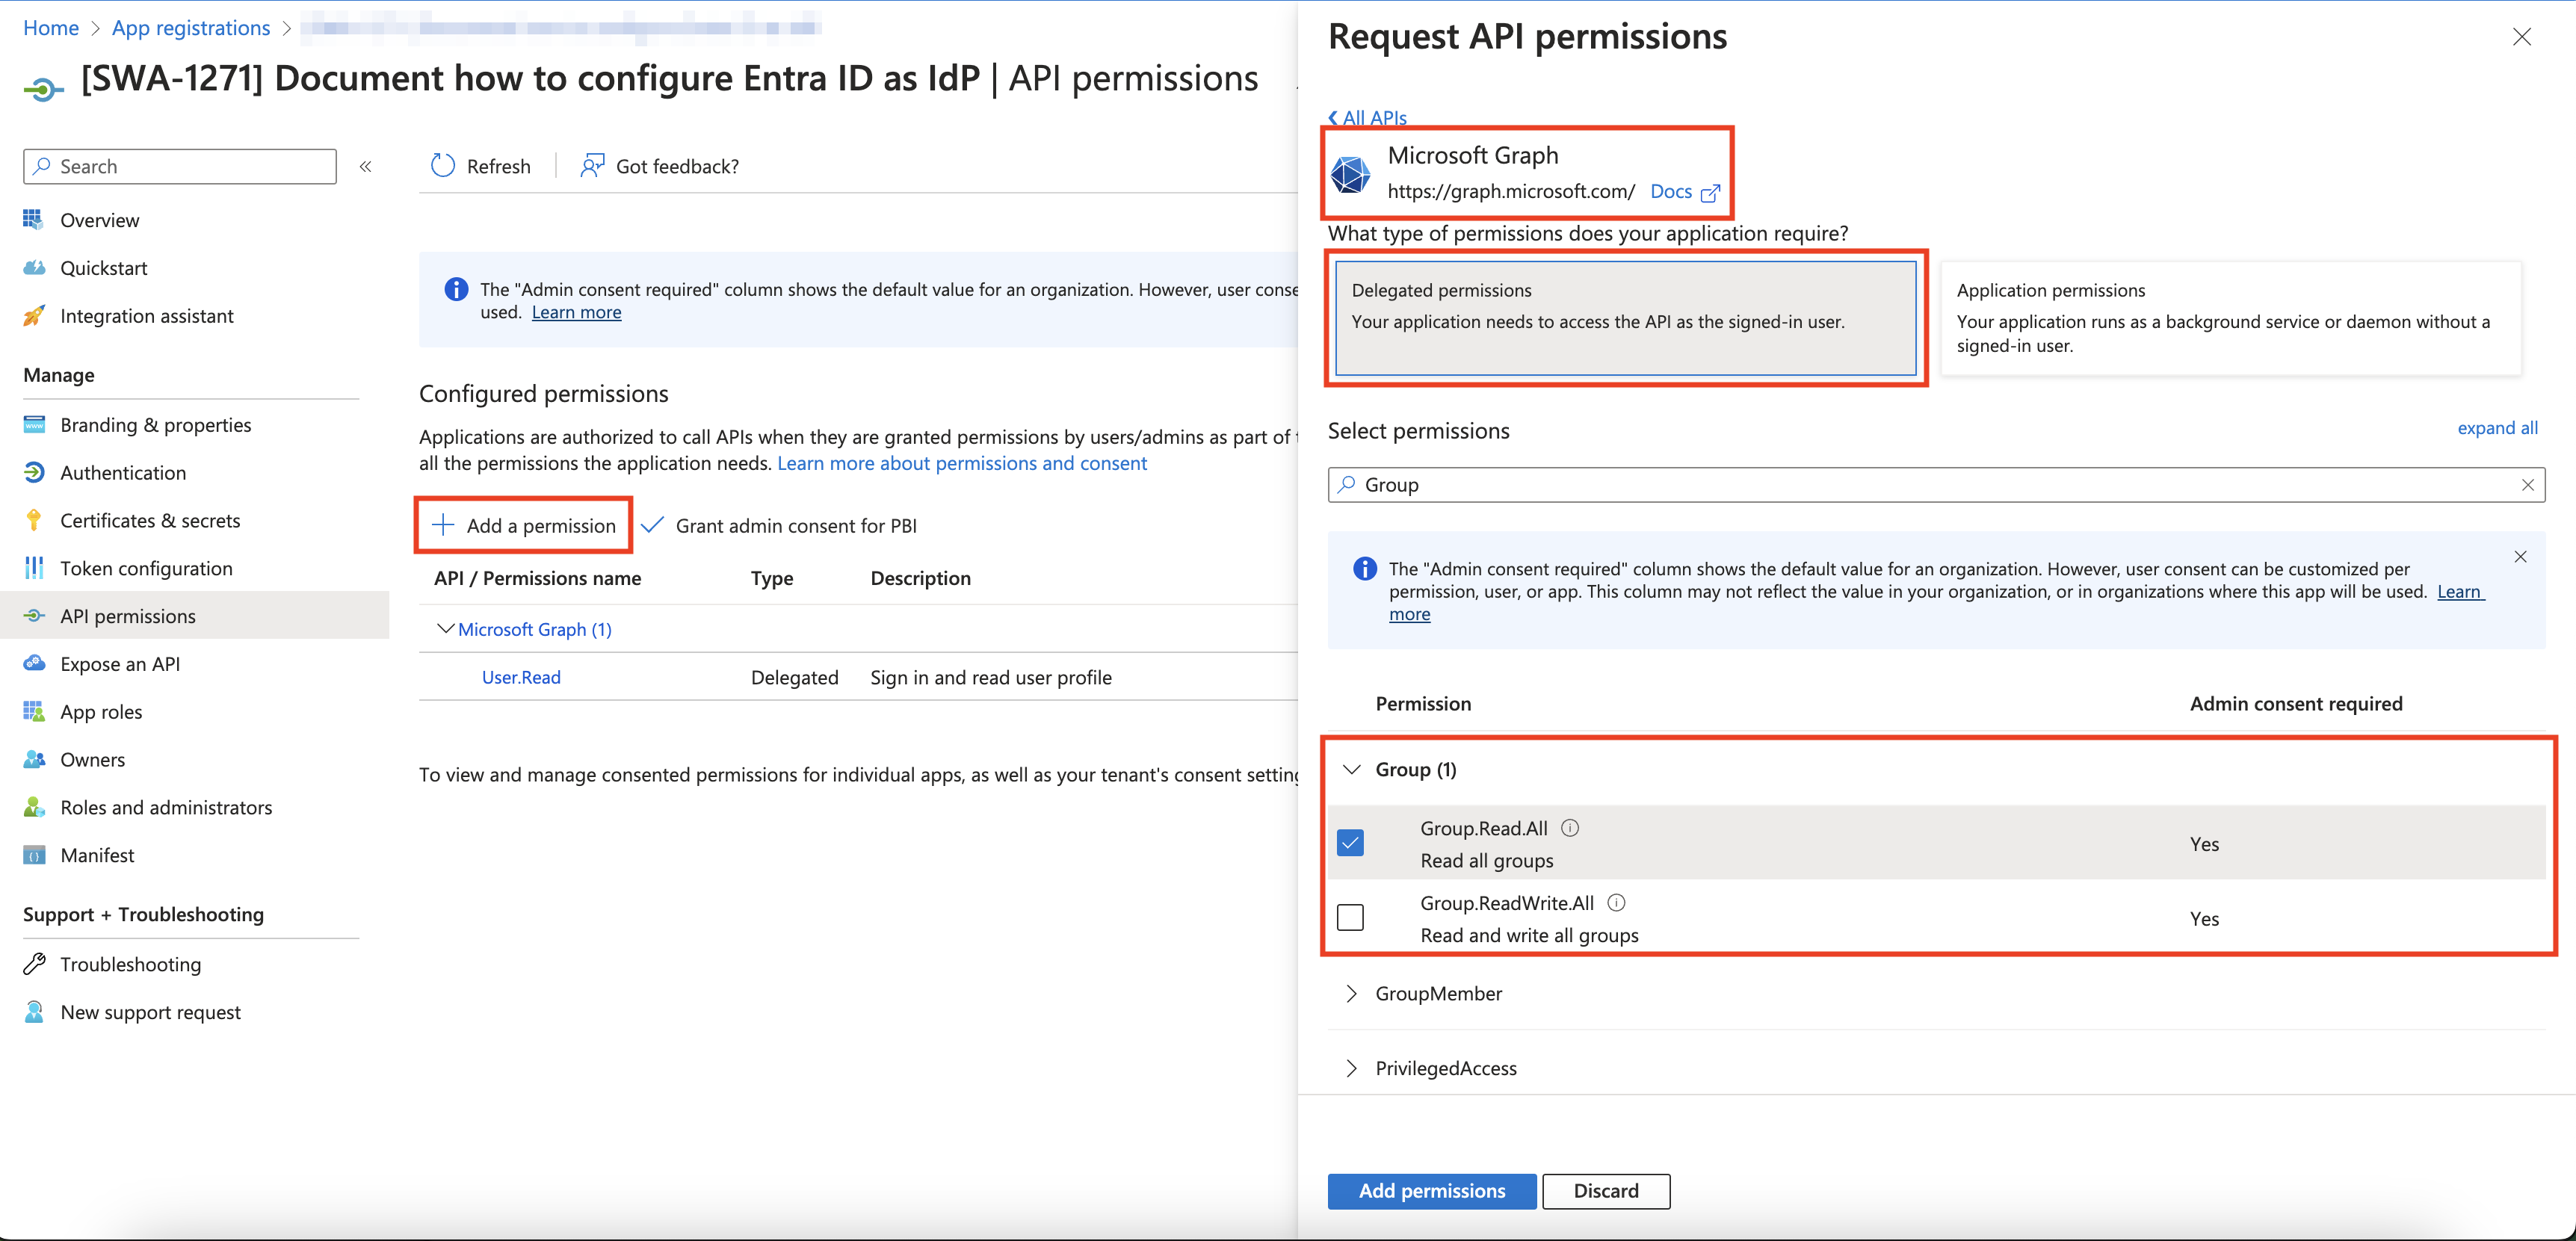Click expand all permissions link
The image size is (2576, 1241).
[x=2497, y=428]
